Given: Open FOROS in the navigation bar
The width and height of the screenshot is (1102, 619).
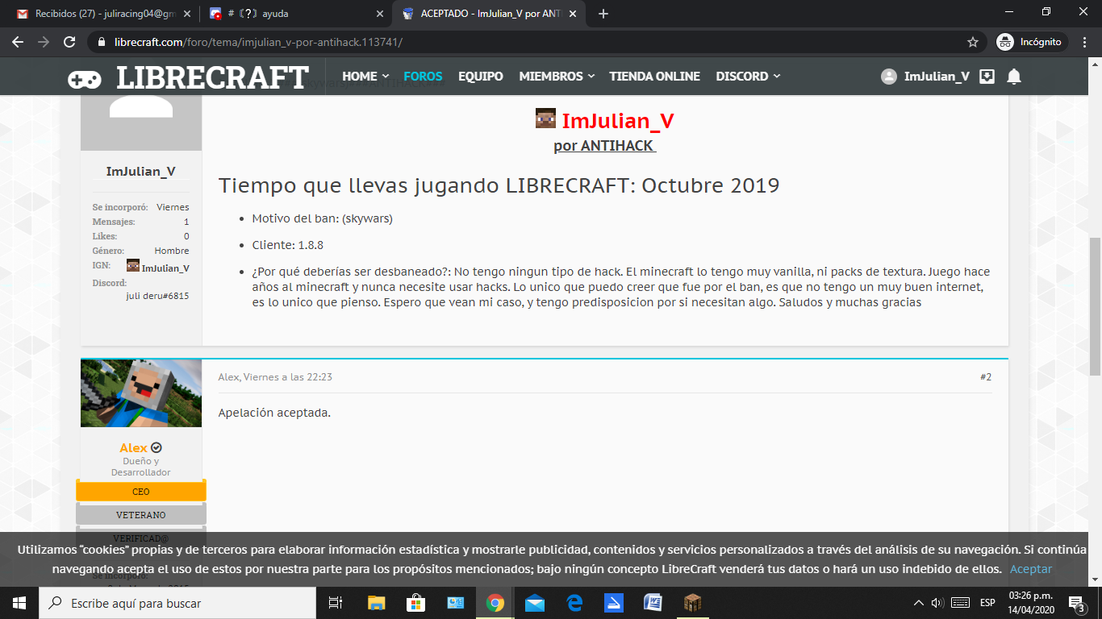Looking at the screenshot, I should point(424,77).
